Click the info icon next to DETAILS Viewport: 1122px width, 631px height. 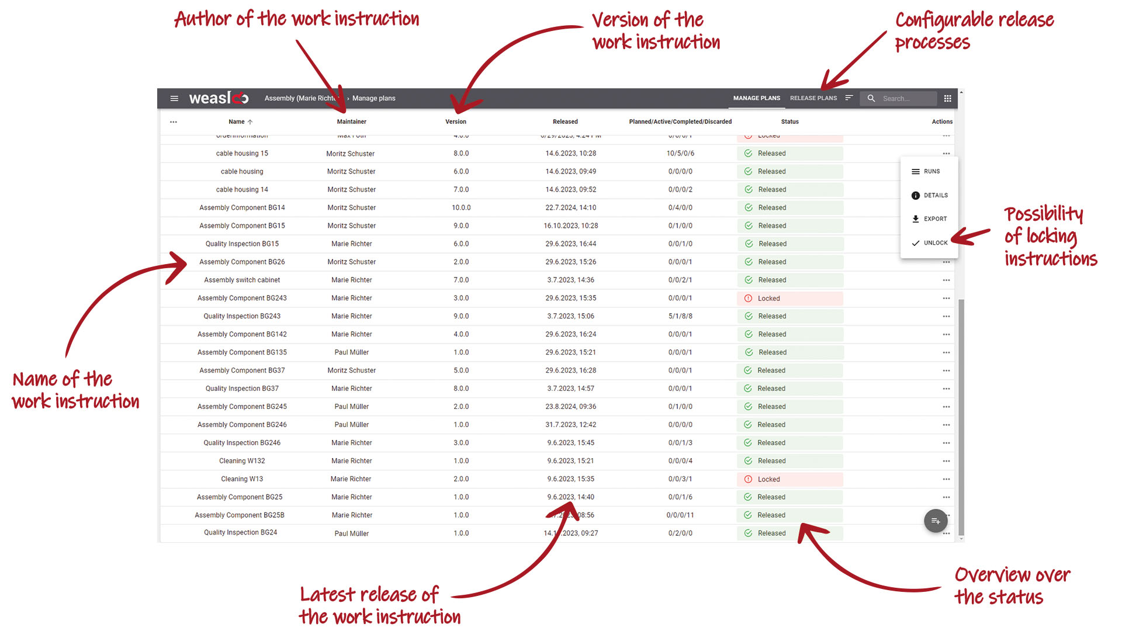pos(916,195)
